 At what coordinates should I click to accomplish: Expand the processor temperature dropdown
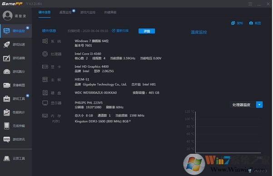point(259,105)
